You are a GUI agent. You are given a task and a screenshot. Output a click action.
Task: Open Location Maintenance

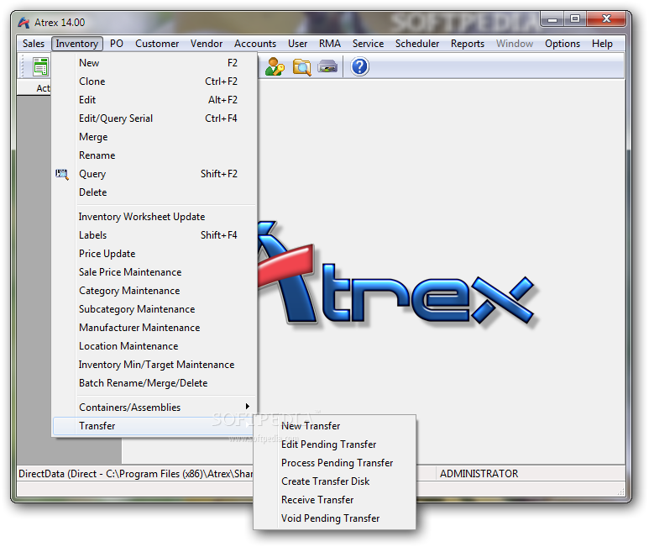[154, 346]
